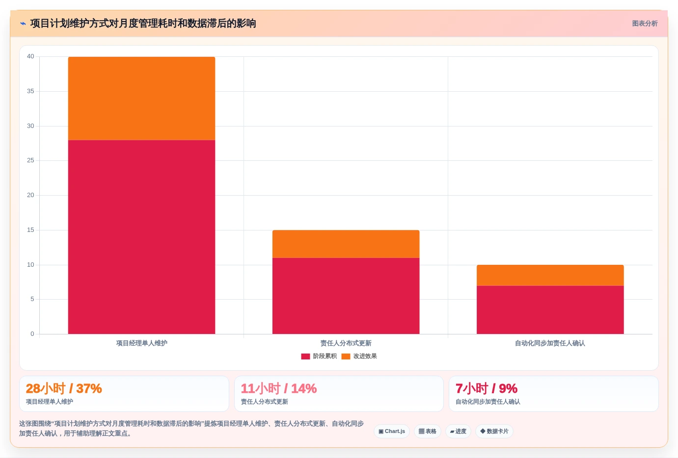Click 自动化同步加责任人确认 caption in the third card
The height and width of the screenshot is (458, 678).
coord(488,402)
